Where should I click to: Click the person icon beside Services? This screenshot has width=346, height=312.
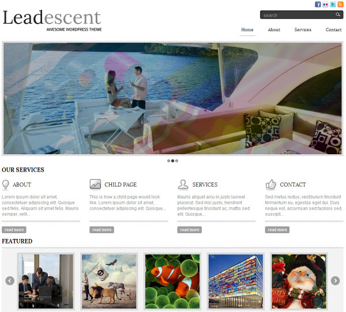tap(183, 184)
